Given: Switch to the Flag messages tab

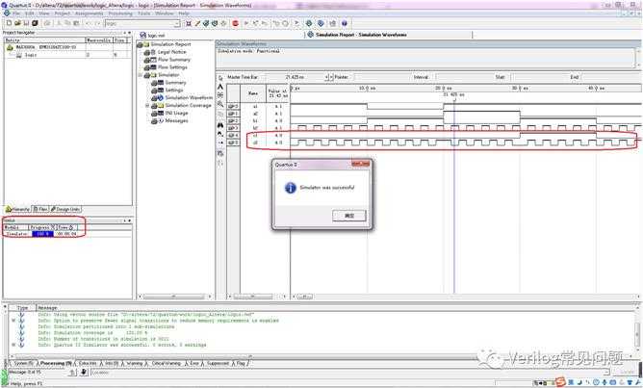Looking at the screenshot, I should 241,363.
